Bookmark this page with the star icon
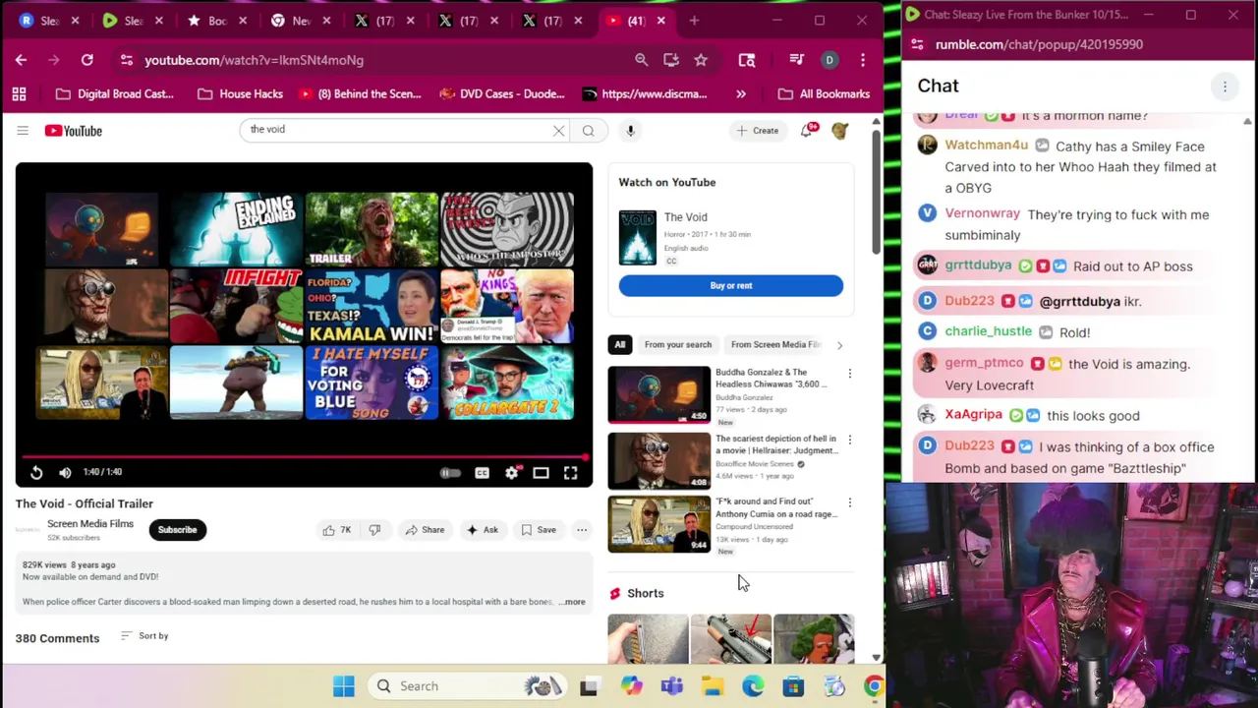Viewport: 1258px width, 708px height. 701,60
